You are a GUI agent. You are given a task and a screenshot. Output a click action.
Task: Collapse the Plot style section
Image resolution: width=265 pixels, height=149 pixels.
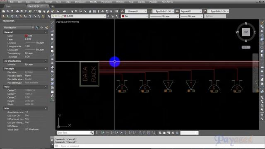tap(46, 69)
